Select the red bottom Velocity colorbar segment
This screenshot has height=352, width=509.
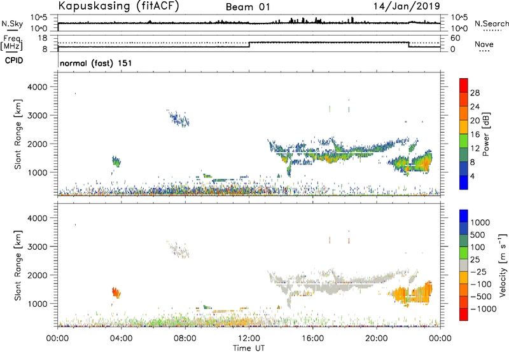[x=464, y=315]
